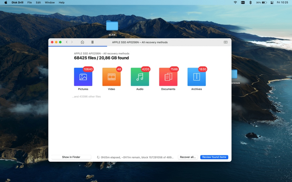292x182 pixels.
Task: Open the File menu
Action: pyautogui.click(x=30, y=2)
